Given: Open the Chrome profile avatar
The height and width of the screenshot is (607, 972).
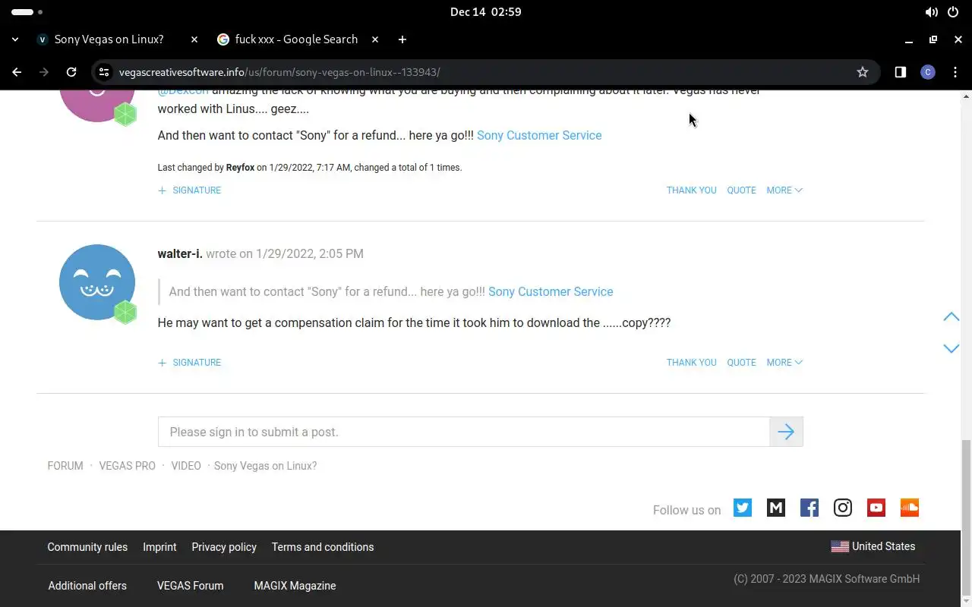Looking at the screenshot, I should 927,72.
